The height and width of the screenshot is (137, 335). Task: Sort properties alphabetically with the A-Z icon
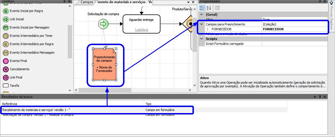[x=209, y=8]
